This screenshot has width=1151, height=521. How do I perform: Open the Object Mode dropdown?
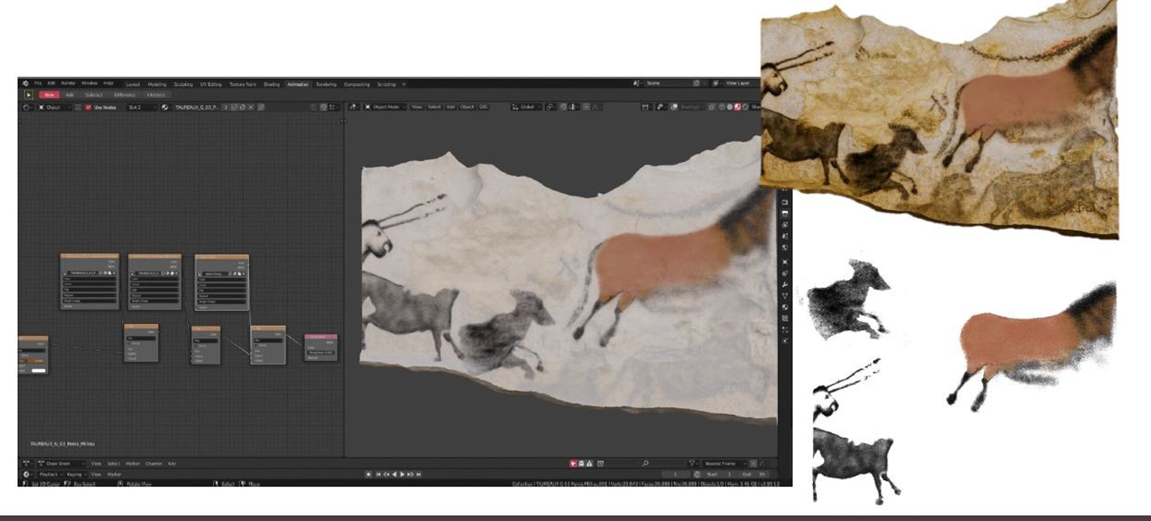[385, 107]
